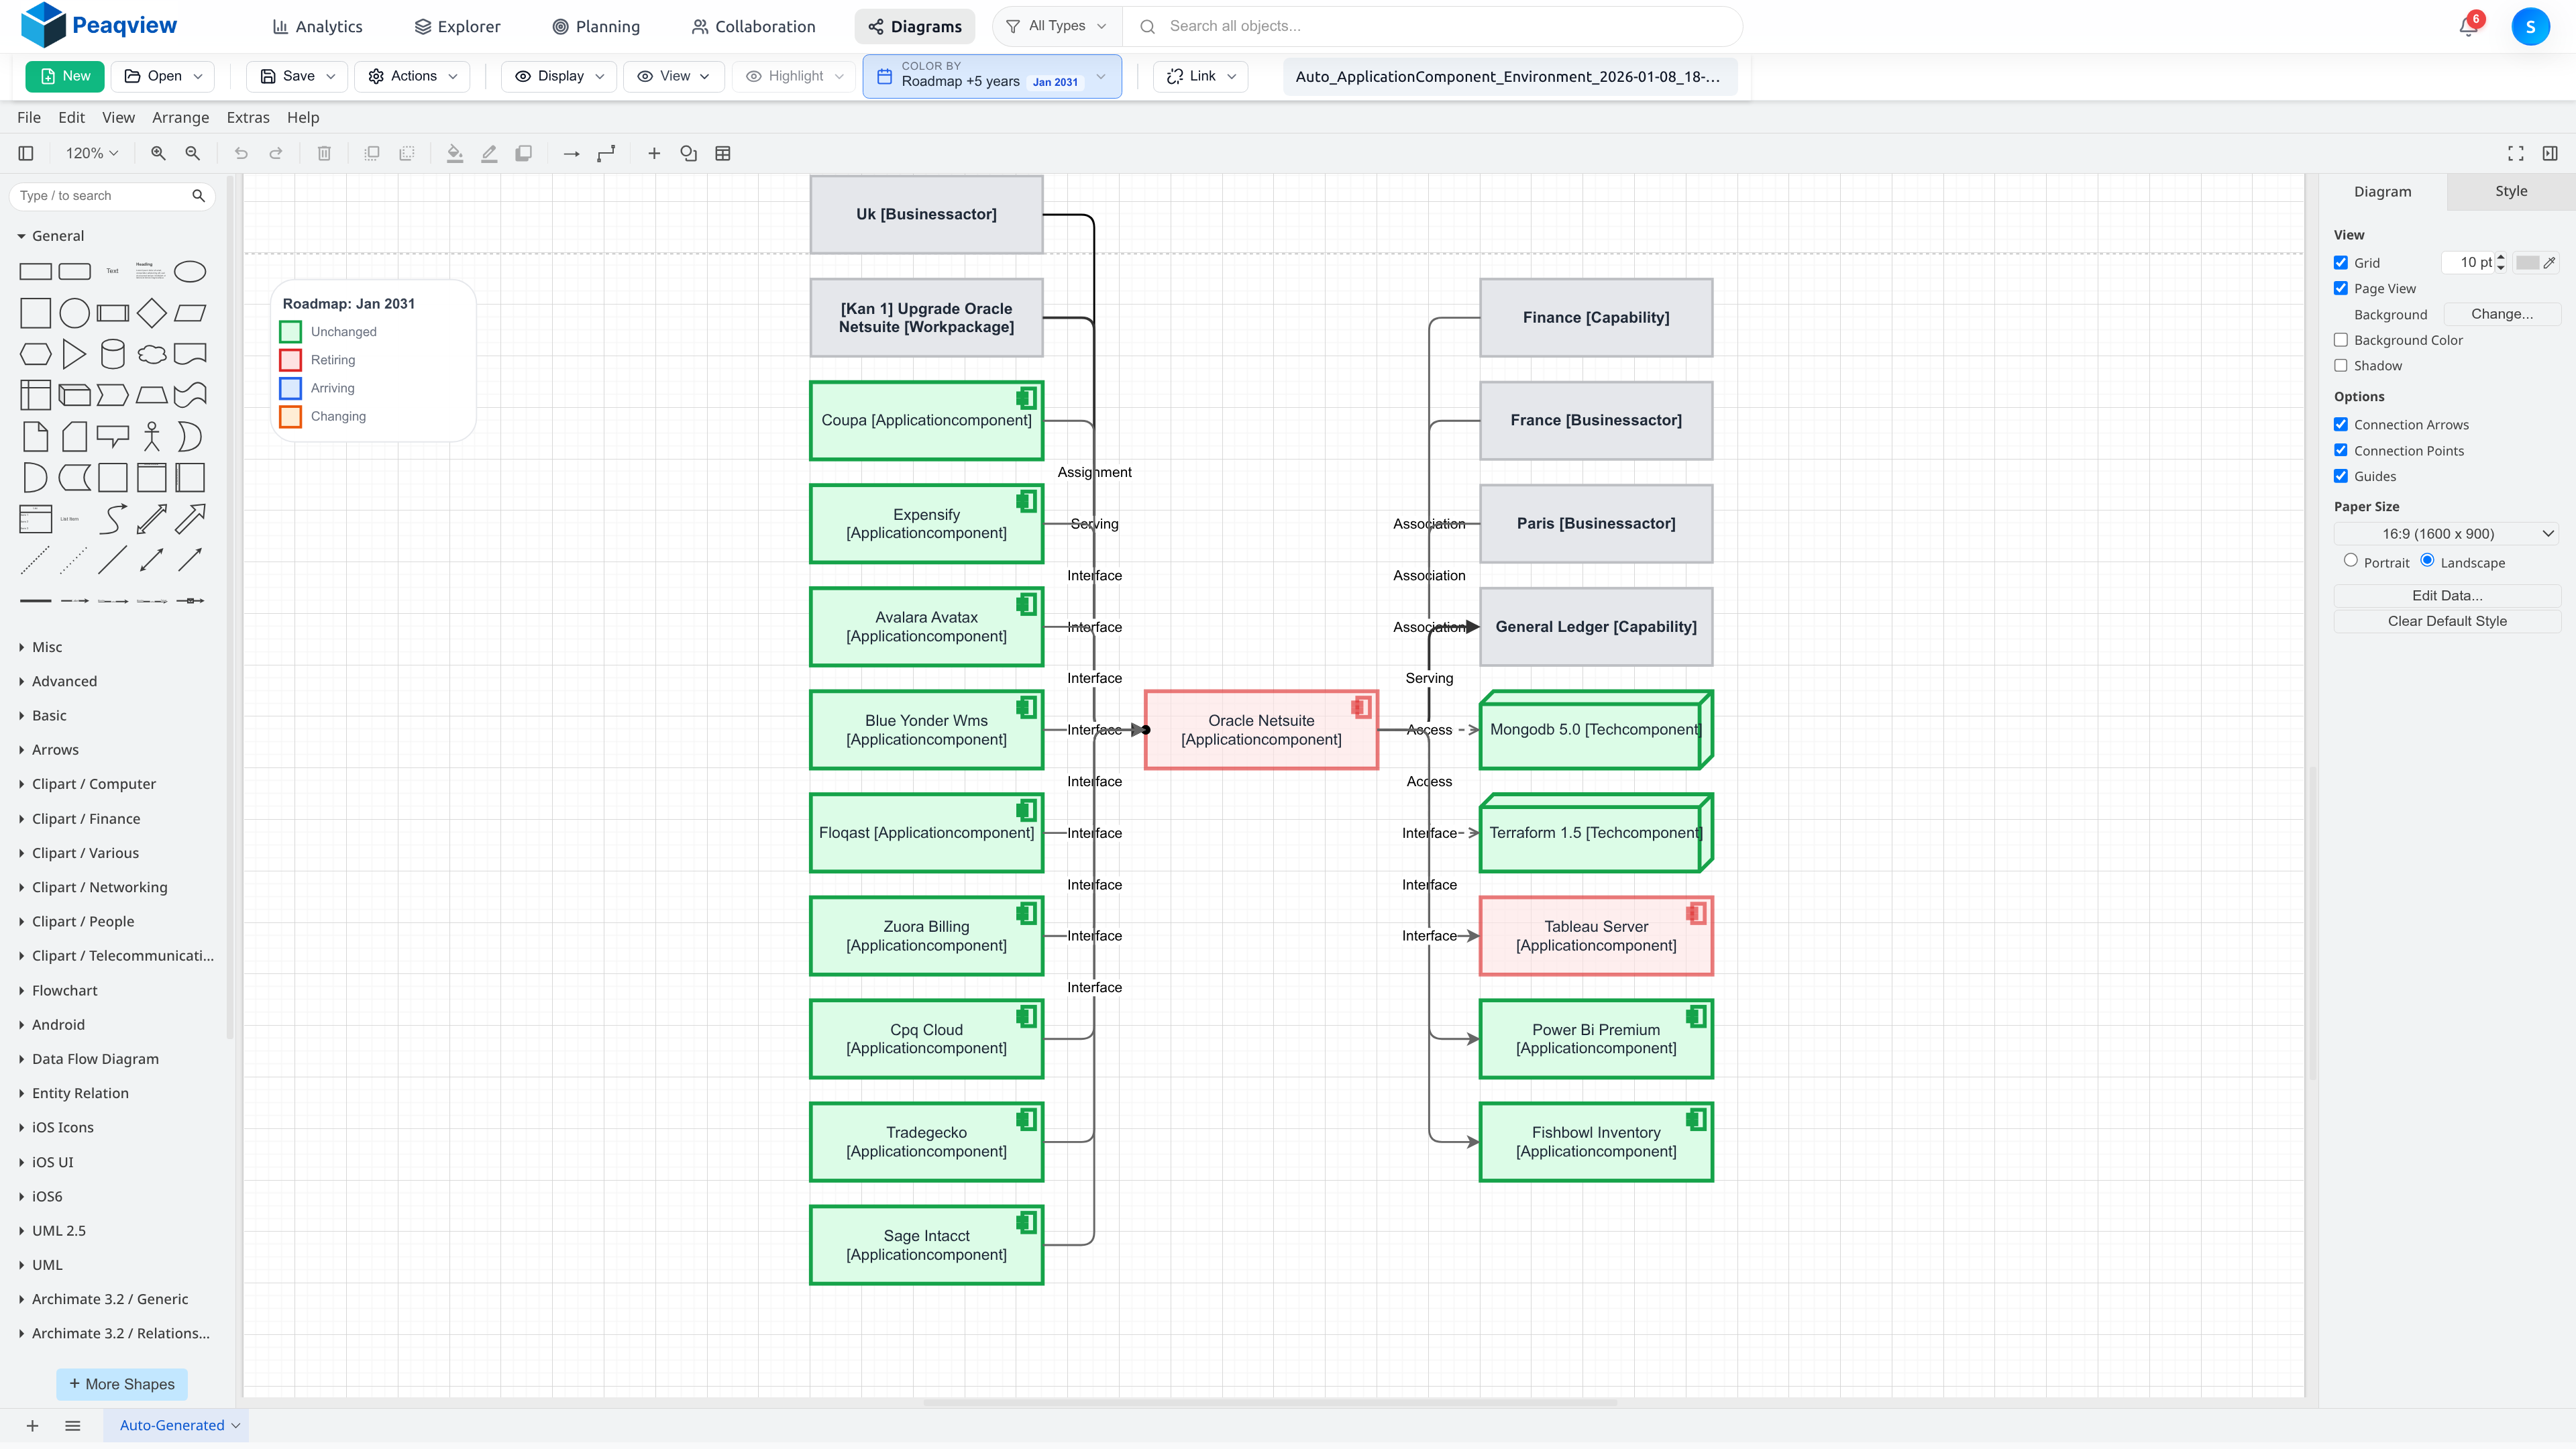Toggle the shapes sidebar panel icon

[26, 153]
